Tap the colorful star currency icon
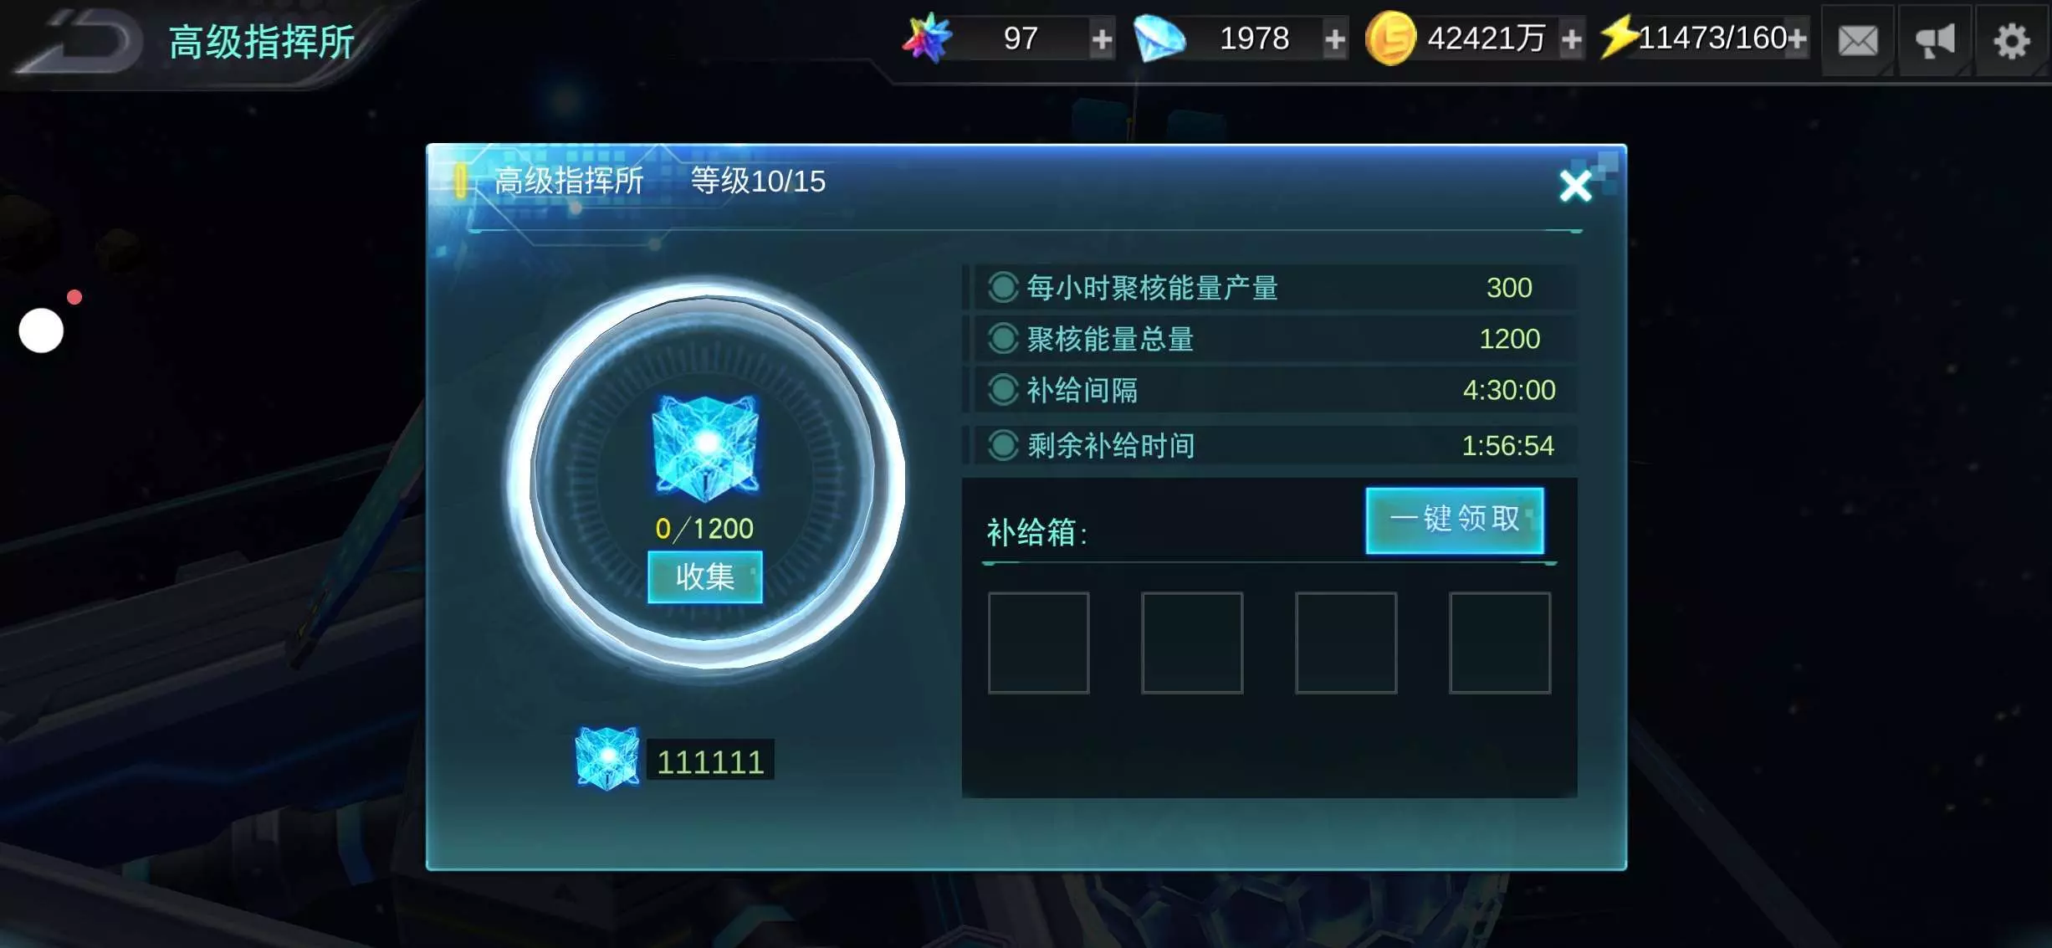 [x=927, y=38]
